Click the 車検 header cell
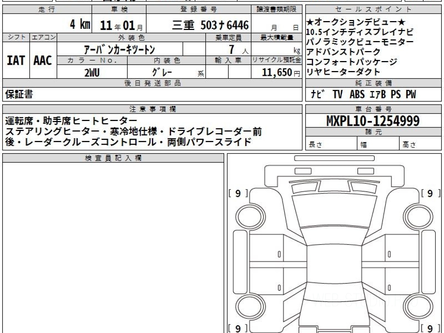The image size is (444, 333). pos(119,10)
